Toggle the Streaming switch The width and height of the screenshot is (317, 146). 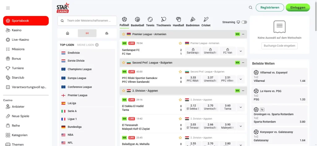(244, 22)
